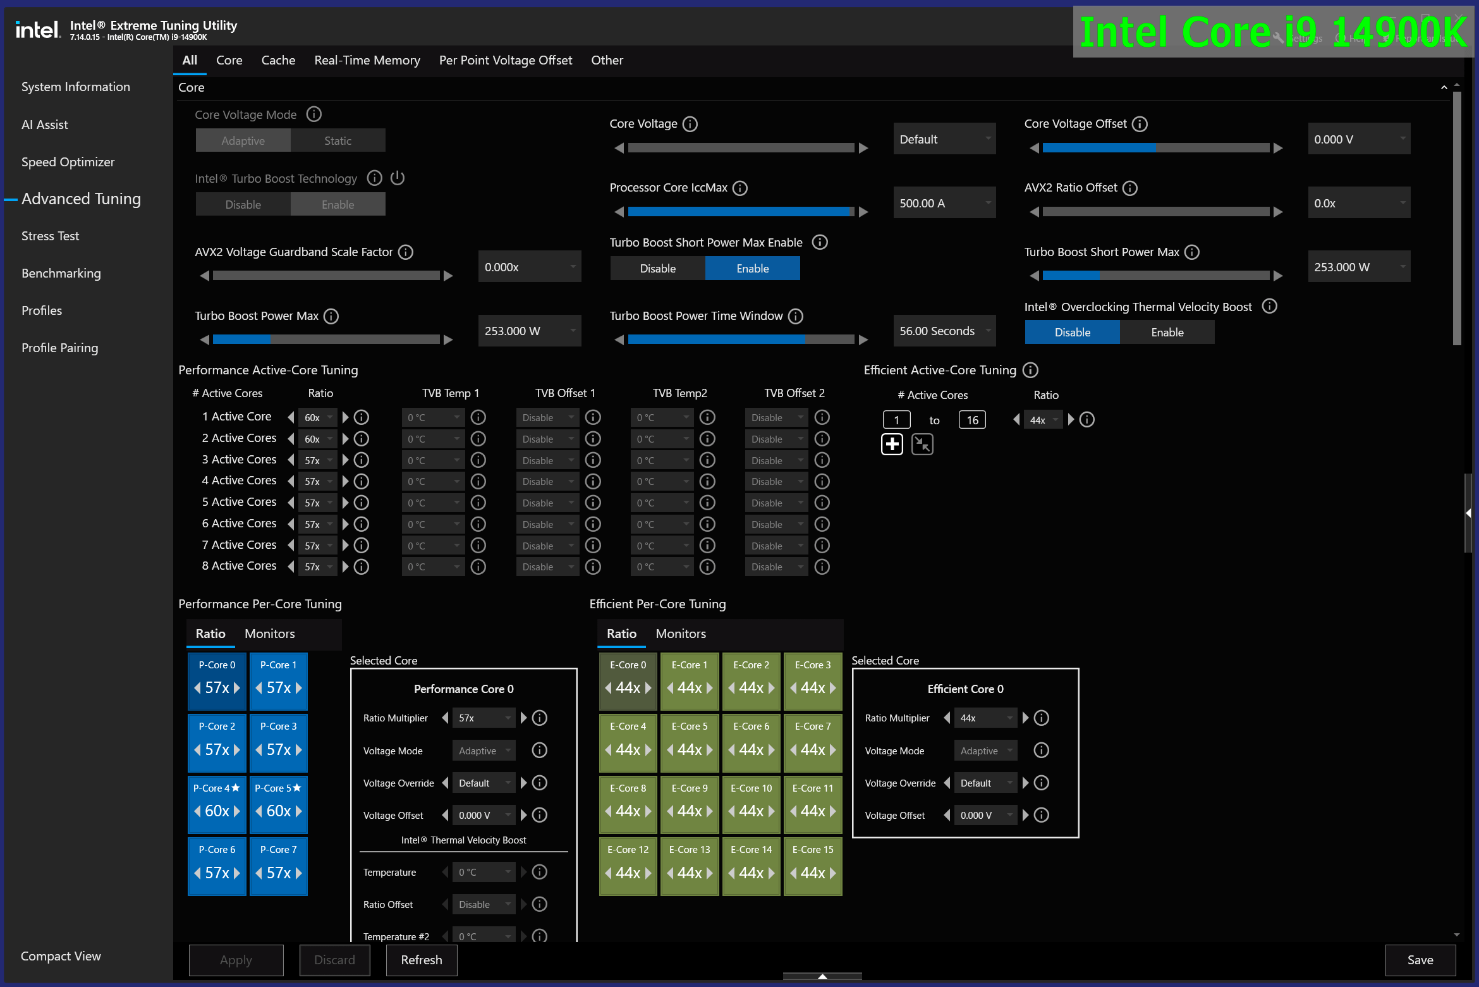Click Intel Turbo Boost Technology power icon
Screen dimensions: 1479x987
(x=398, y=178)
